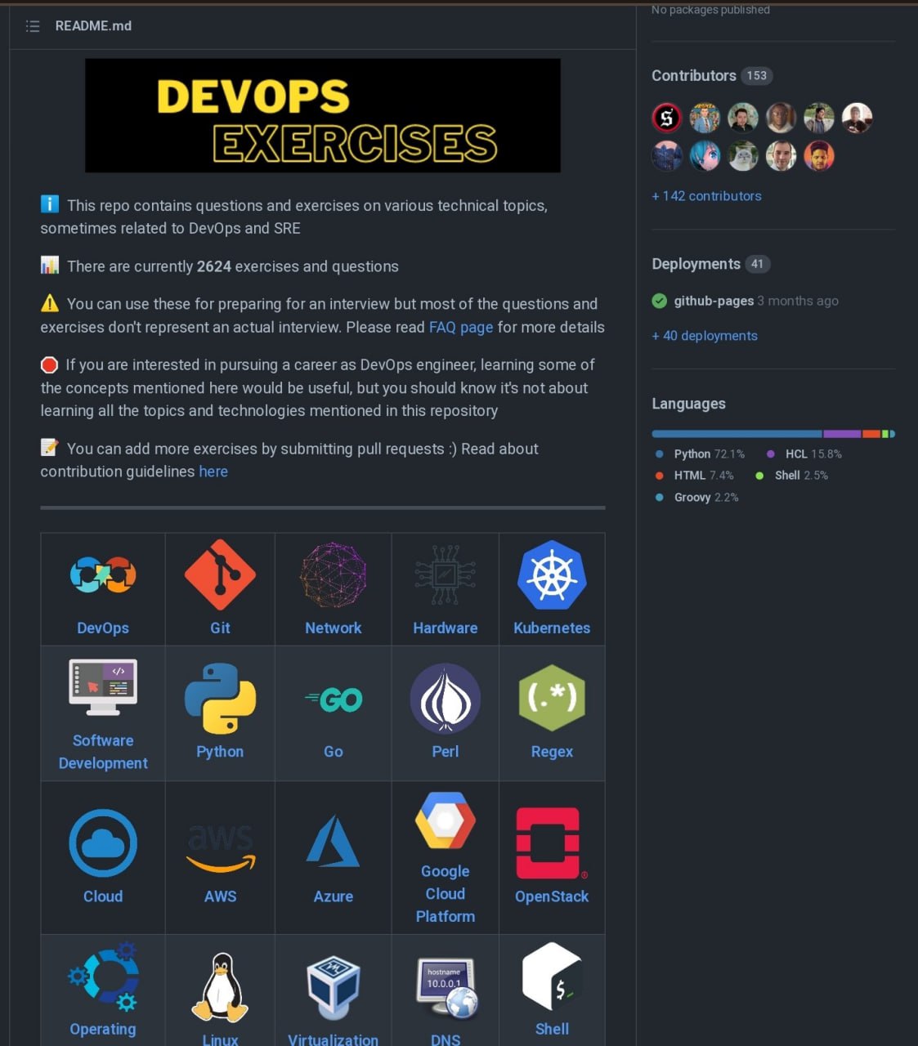
Task: Open the first contributor avatar with S logo
Action: [x=667, y=118]
